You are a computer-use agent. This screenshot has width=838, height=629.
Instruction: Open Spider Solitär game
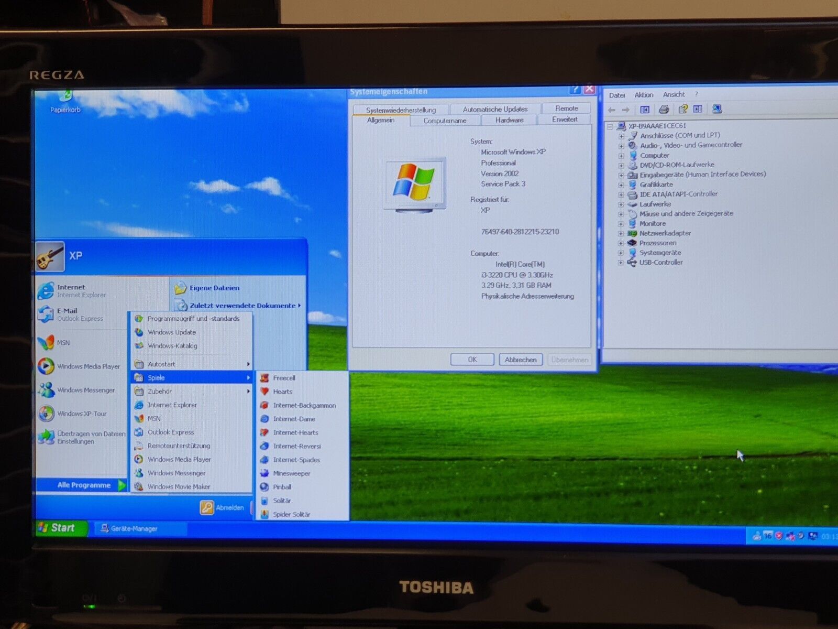click(291, 514)
